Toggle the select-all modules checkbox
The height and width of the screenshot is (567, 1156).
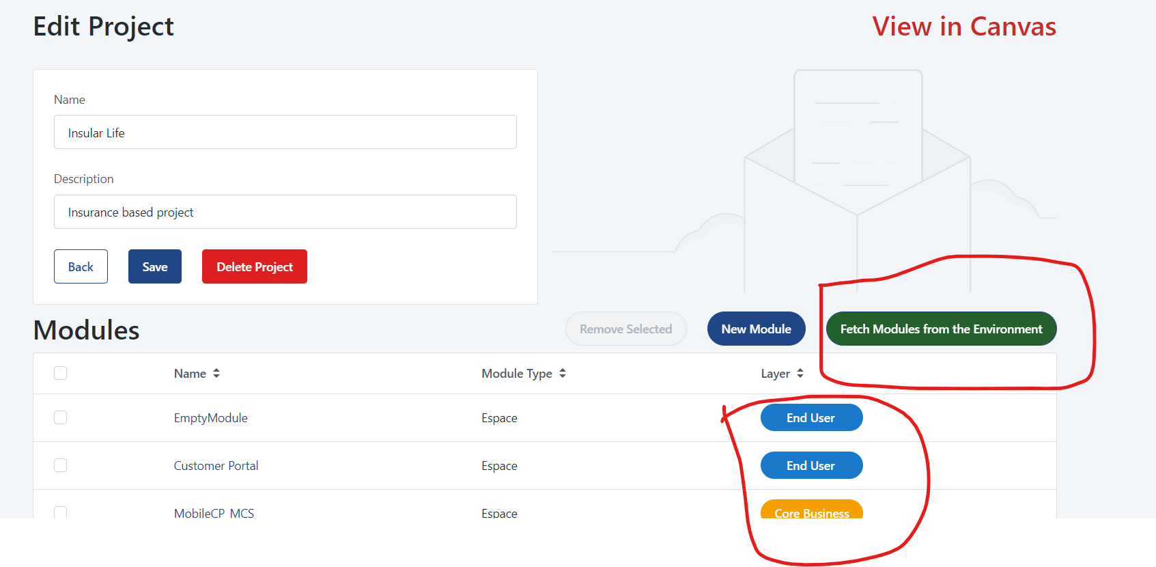pos(61,373)
